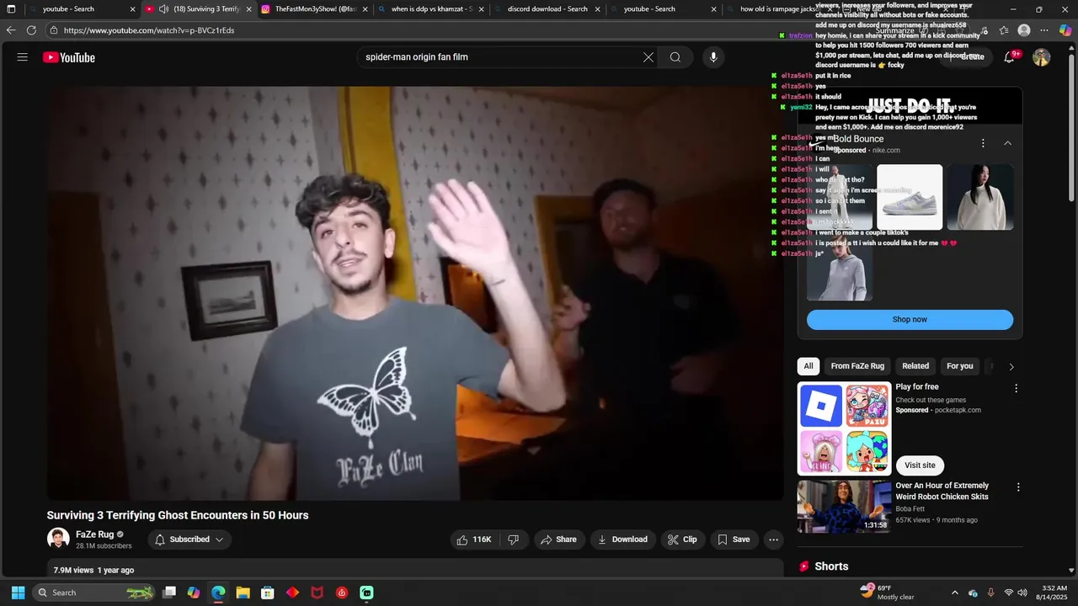Open more actions ellipsis below video
This screenshot has height=606, width=1078.
[x=773, y=540]
